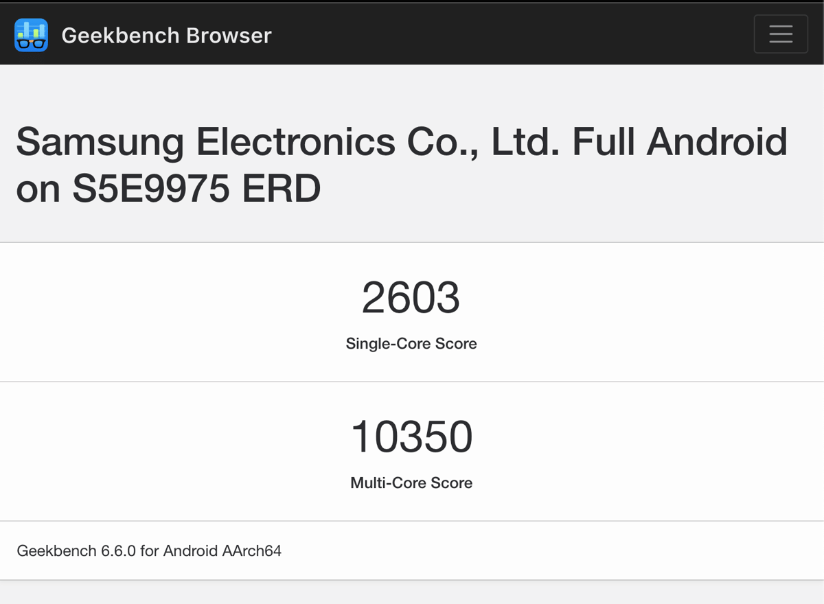Toggle the collapsed navigation drawer open
824x604 pixels.
point(781,34)
